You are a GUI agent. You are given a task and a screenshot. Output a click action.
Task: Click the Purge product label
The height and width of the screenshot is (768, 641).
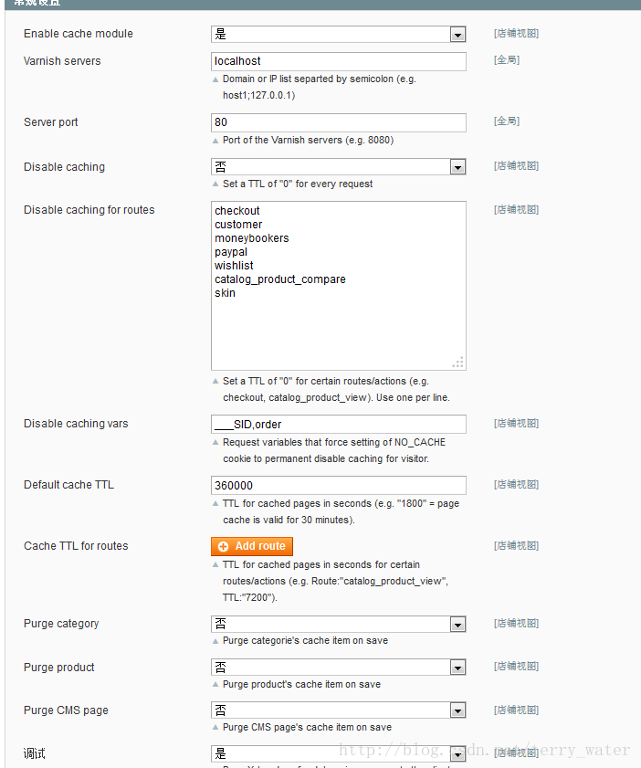tap(58, 668)
